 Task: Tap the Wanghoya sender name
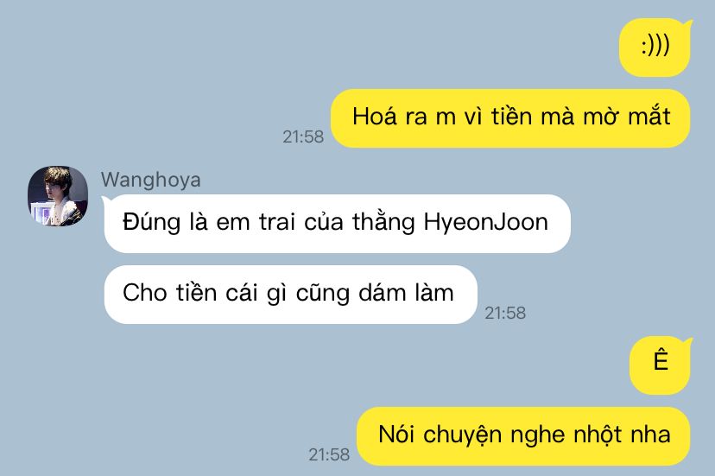[151, 180]
